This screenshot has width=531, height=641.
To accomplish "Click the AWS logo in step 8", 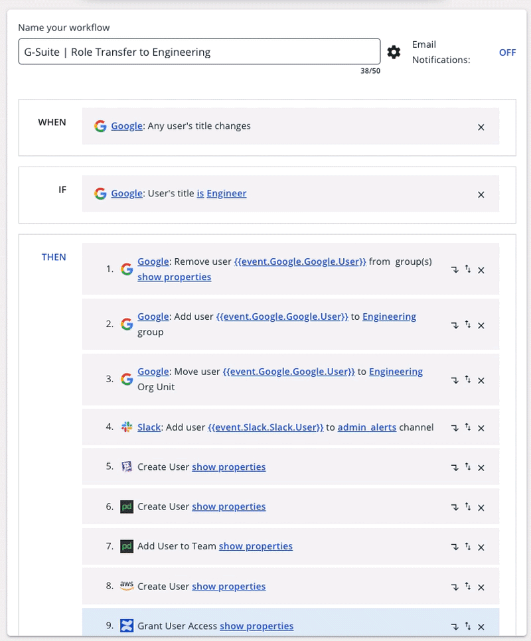I will tap(127, 586).
